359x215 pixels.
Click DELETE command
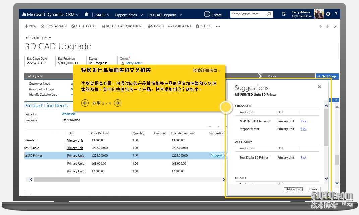(x=203, y=26)
